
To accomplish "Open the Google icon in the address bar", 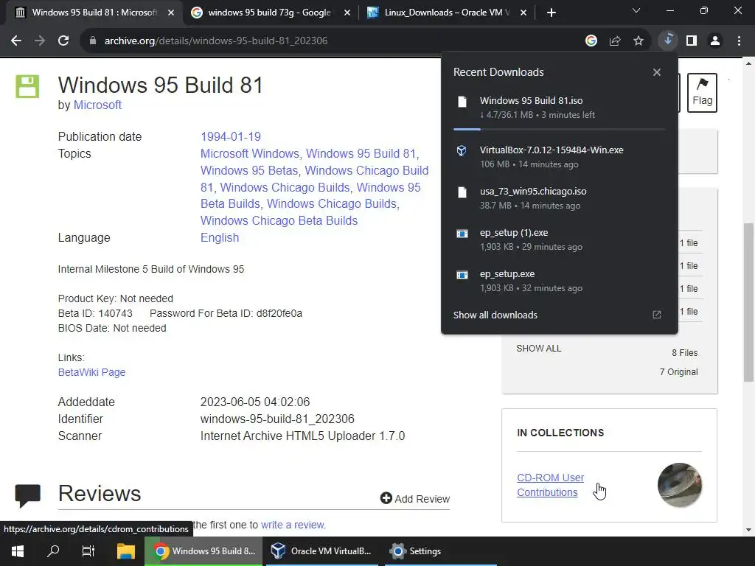I will [x=591, y=41].
